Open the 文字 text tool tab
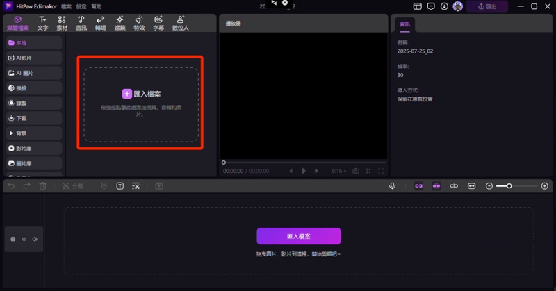The image size is (556, 291). 42,23
